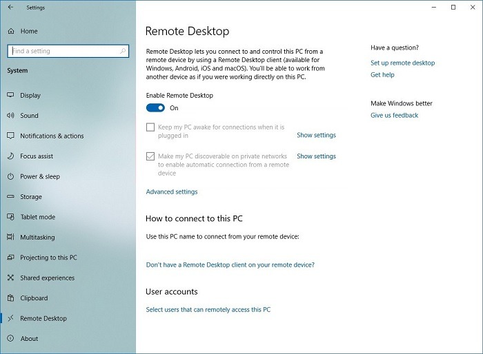483x354 pixels.
Task: Check Keep my PC awake checkbox
Action: [x=150, y=127]
